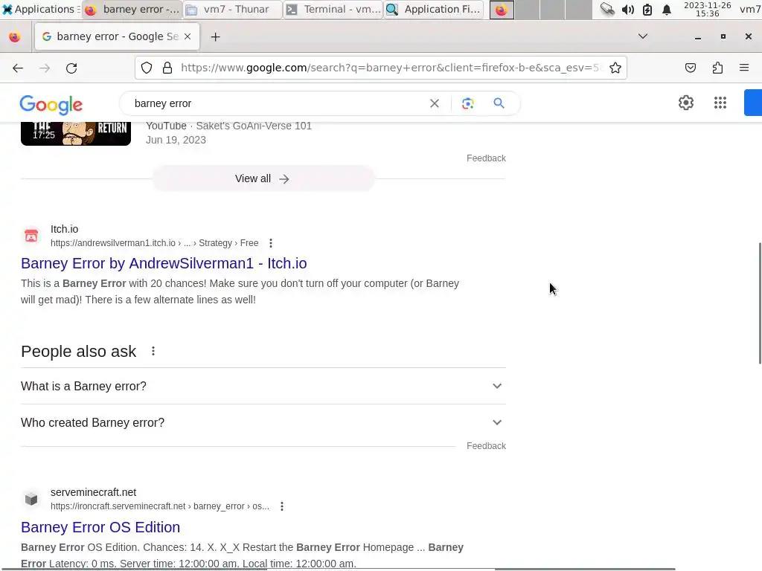Click Feedback under the videos section

click(x=486, y=158)
